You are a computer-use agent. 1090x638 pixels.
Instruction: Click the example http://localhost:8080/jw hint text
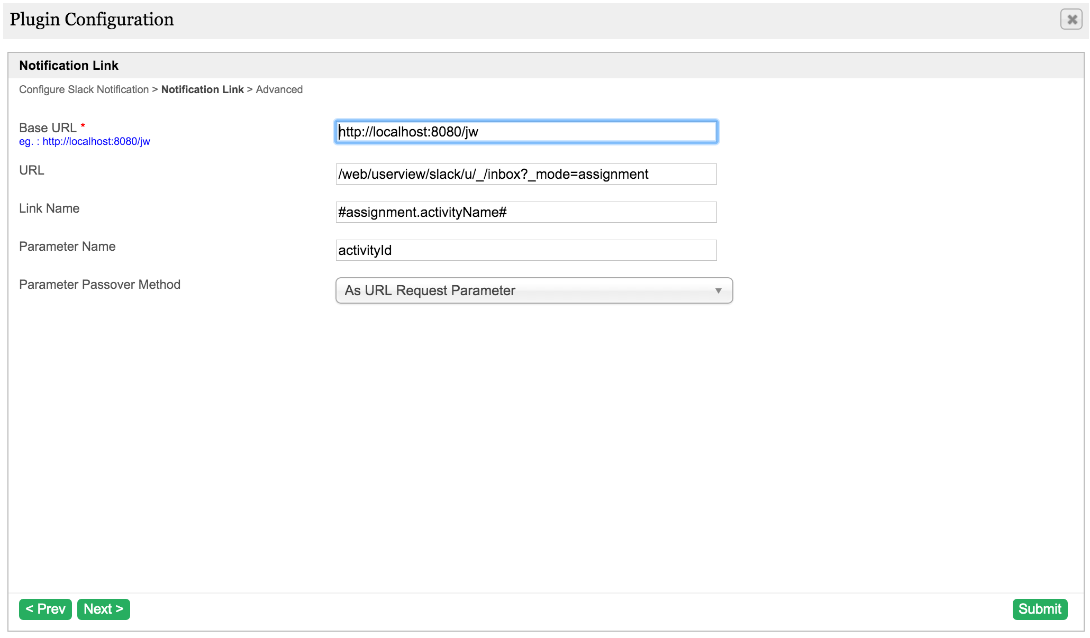(x=85, y=142)
